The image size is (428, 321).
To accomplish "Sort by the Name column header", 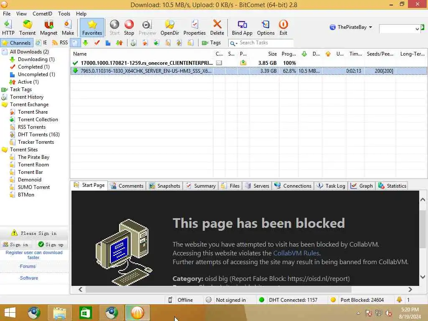I will click(142, 54).
